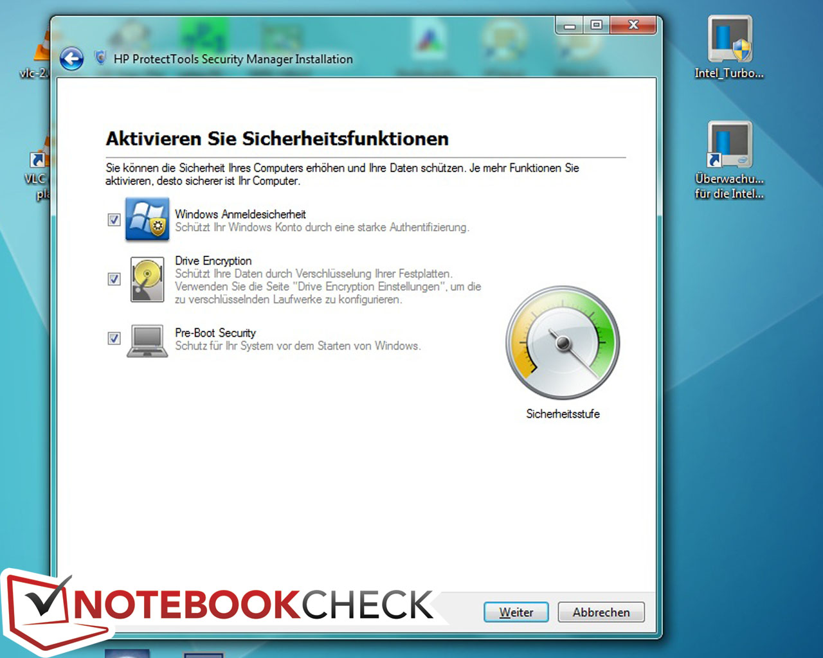Click the Sicherheitsstufe gauge dial
Image resolution: width=823 pixels, height=658 pixels.
click(x=563, y=342)
